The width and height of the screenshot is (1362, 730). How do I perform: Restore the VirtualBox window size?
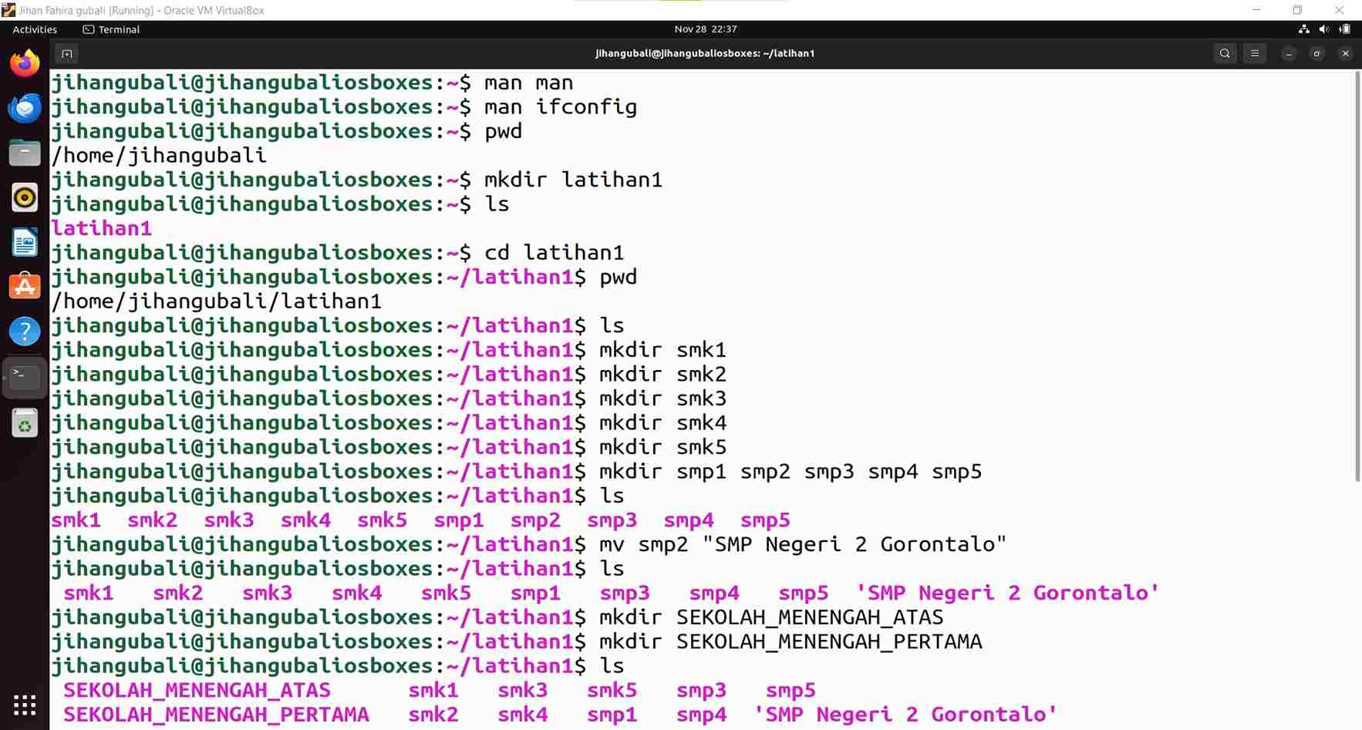pos(1298,10)
